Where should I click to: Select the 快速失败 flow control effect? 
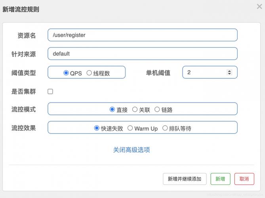click(97, 128)
